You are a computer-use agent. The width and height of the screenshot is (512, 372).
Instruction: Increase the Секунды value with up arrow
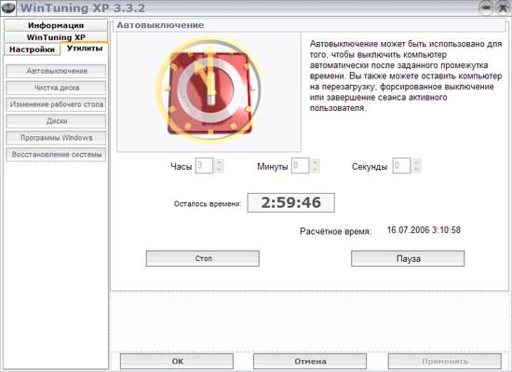[417, 162]
